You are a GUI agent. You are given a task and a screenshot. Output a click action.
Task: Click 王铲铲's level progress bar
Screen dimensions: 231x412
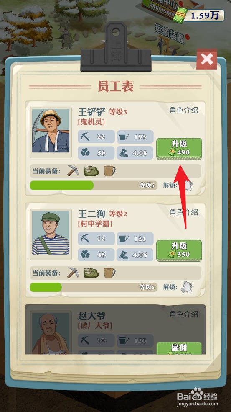93,185
